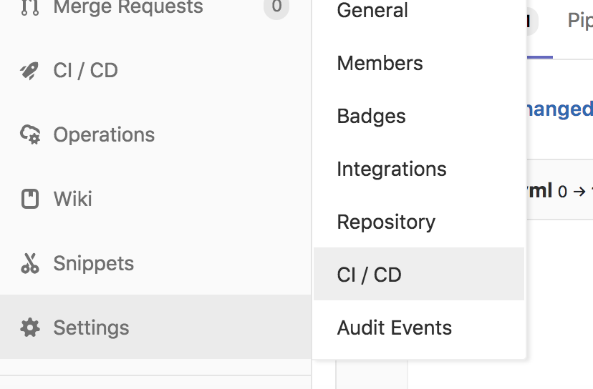The height and width of the screenshot is (389, 593).
Task: Go to Repository settings in the submenu
Action: (386, 222)
